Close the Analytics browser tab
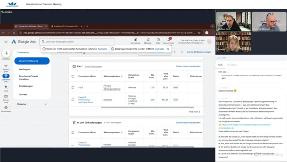 coord(81,26)
